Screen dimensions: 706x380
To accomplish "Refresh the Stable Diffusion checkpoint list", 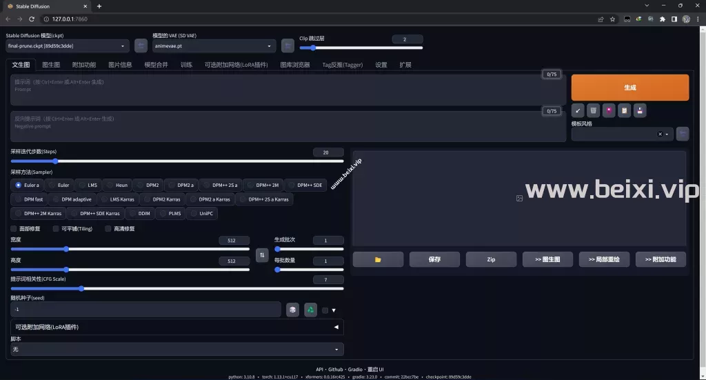I will click(x=141, y=46).
